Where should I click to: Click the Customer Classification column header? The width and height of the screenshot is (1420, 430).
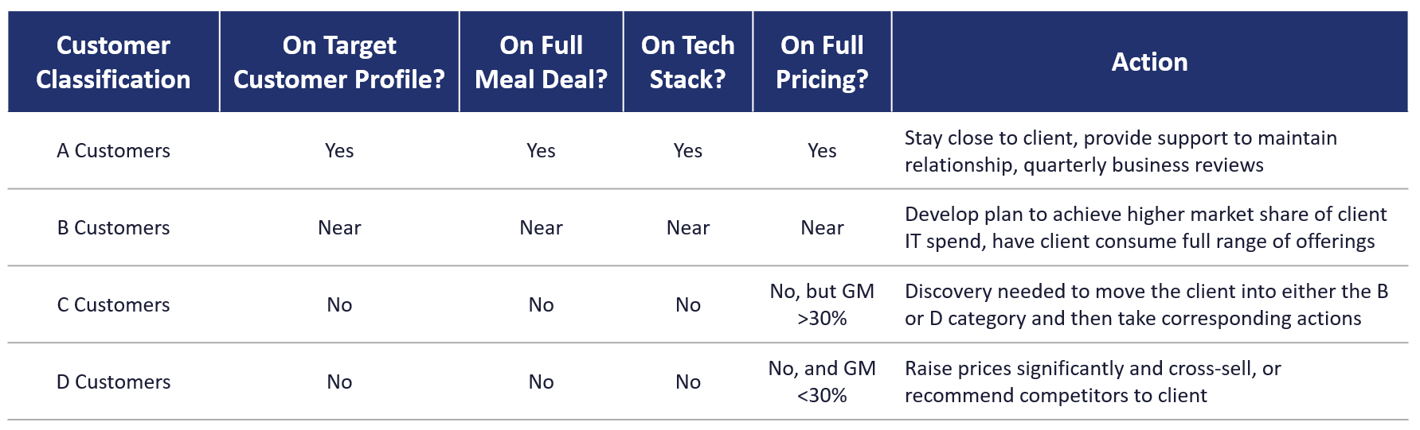pyautogui.click(x=113, y=62)
